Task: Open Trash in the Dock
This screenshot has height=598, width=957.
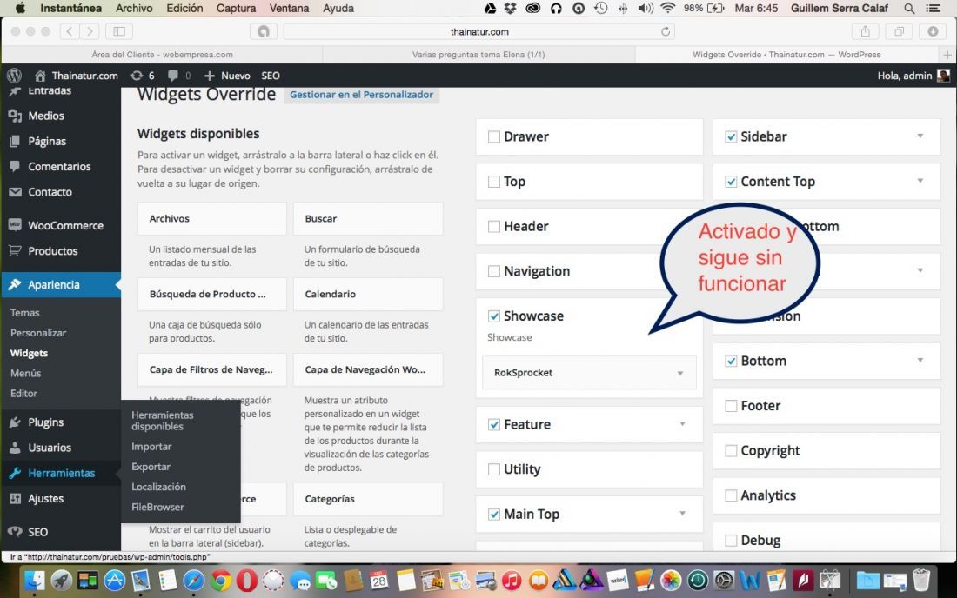Action: 921,581
